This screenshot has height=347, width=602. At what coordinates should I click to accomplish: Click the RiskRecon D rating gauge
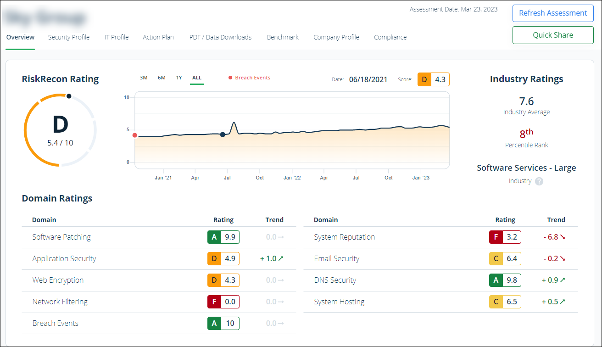[x=60, y=130]
